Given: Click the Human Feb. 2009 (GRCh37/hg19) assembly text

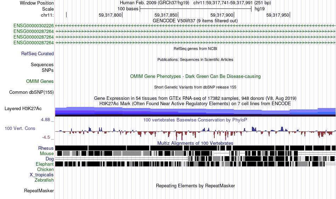Looking at the screenshot, I should point(155,3).
